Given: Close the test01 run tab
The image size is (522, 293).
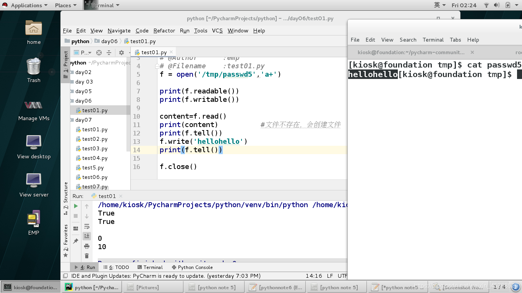Looking at the screenshot, I should [120, 196].
